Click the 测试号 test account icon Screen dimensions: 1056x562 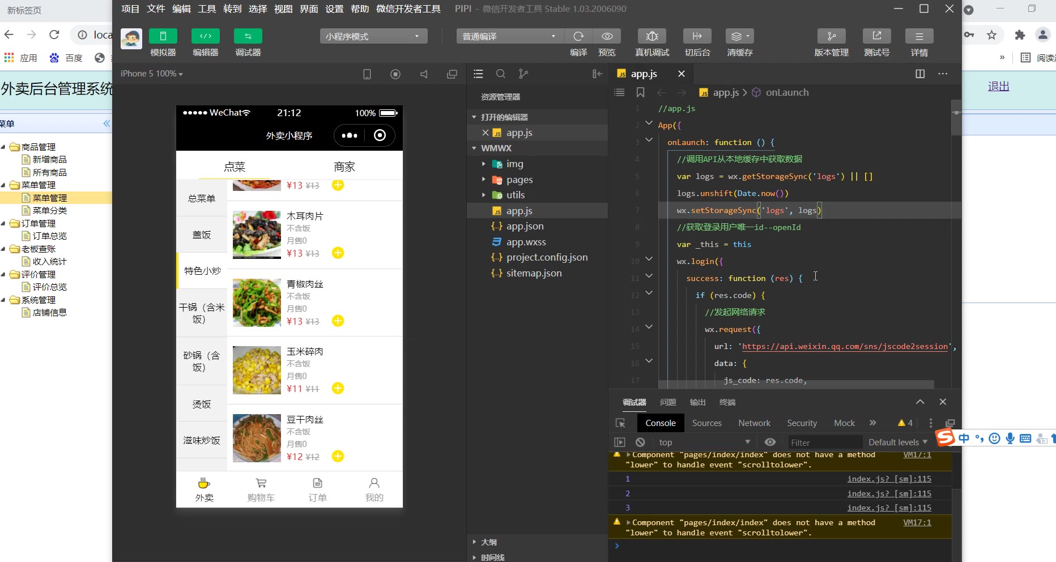877,36
